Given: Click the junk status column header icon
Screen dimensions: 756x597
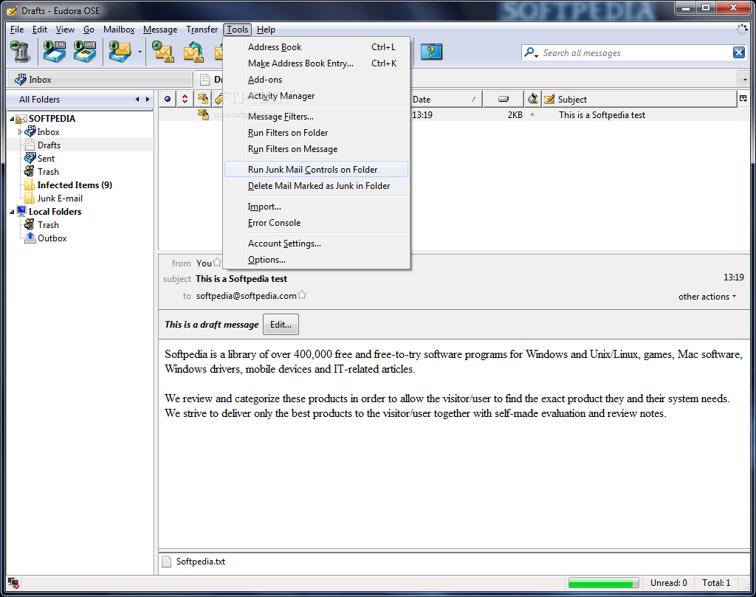Looking at the screenshot, I should coord(532,99).
